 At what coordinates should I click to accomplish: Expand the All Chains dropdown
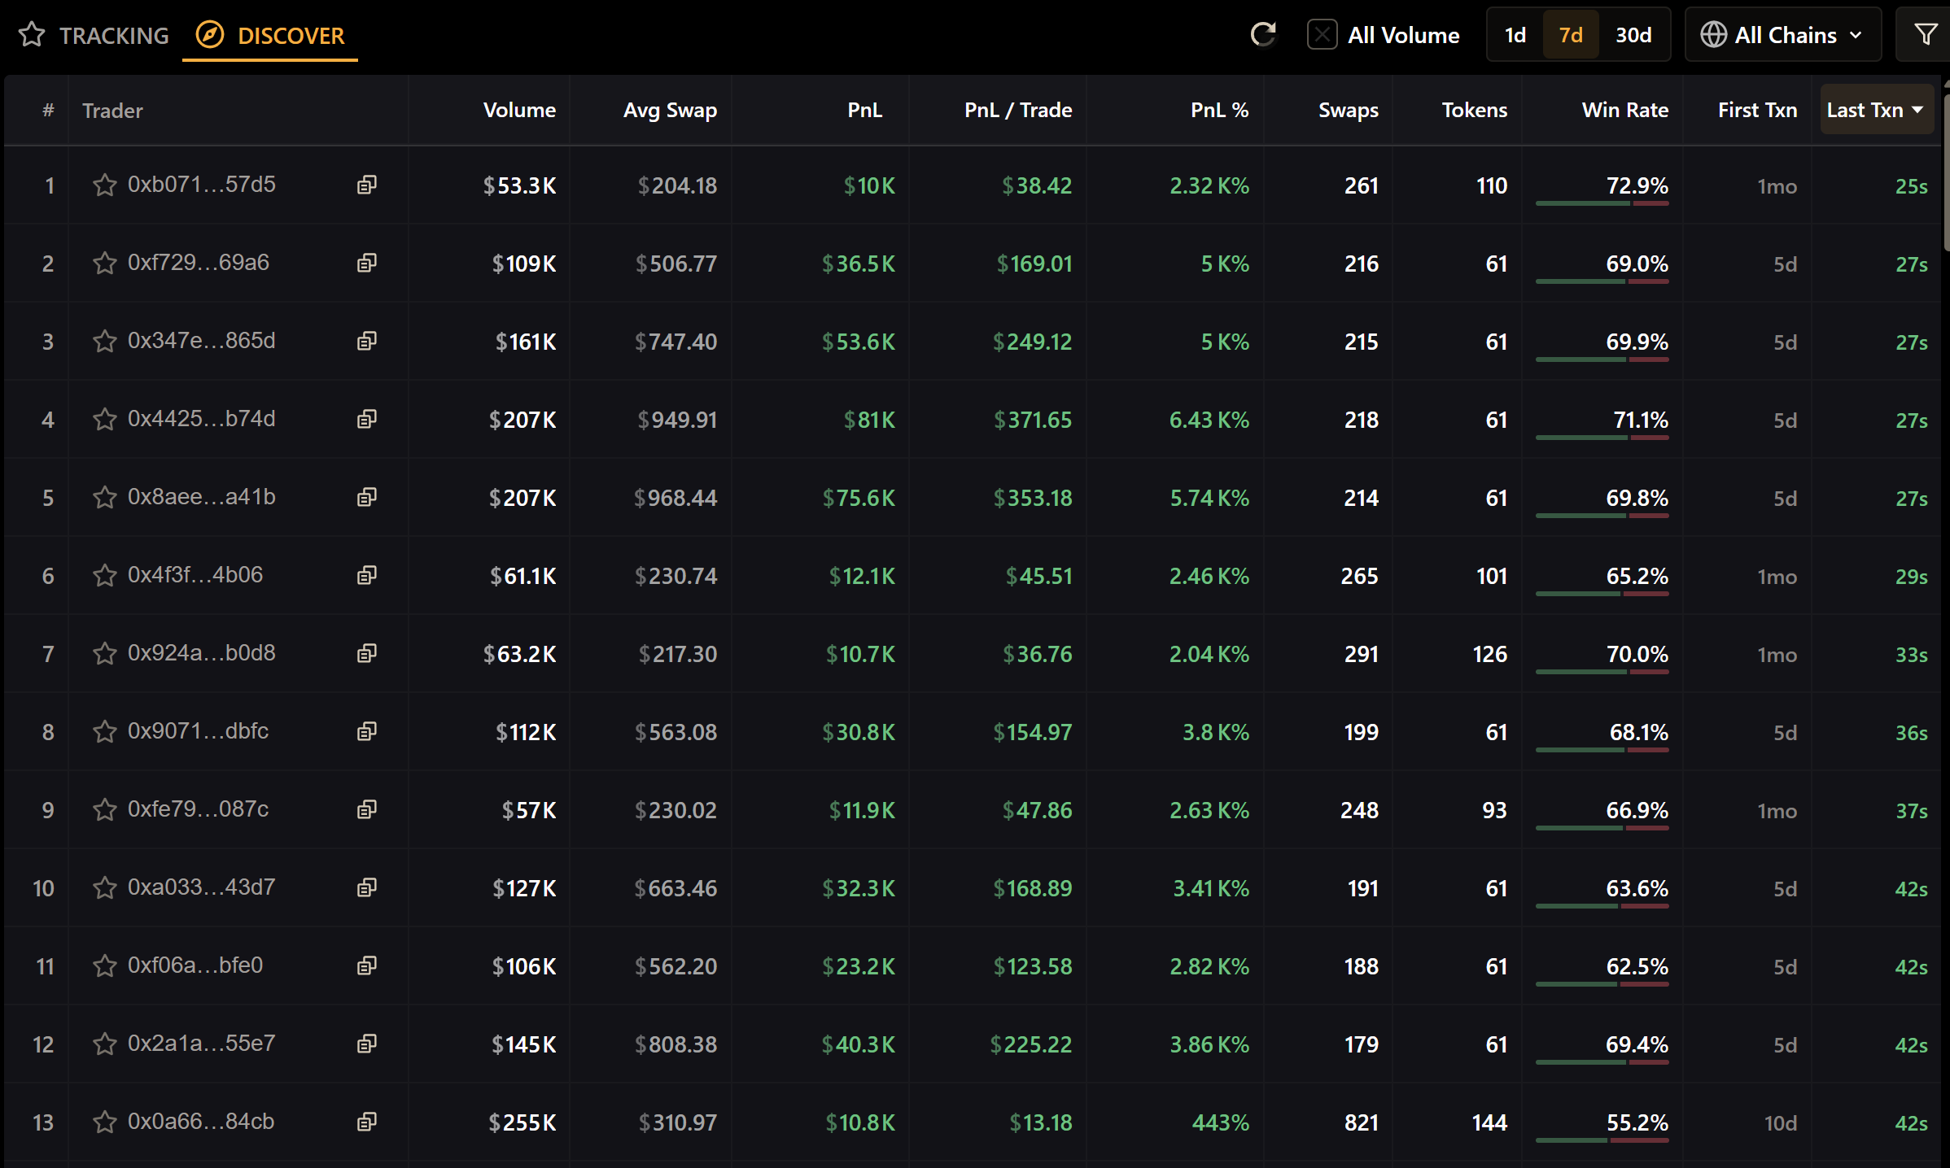(x=1782, y=35)
